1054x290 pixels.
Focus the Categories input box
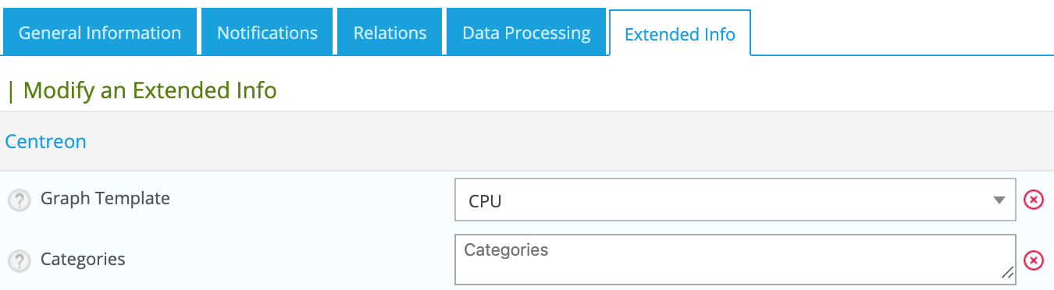735,260
